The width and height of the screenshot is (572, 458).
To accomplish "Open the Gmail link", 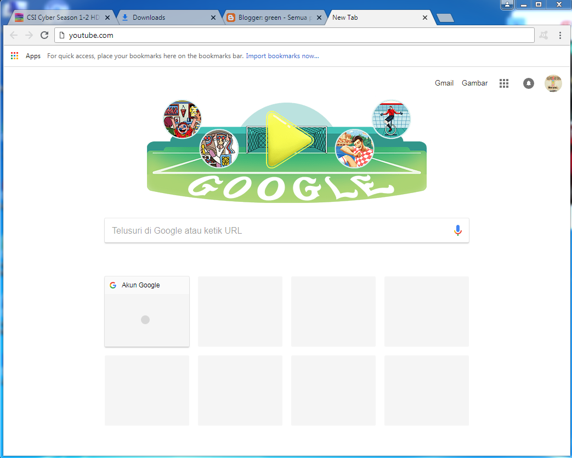I will pyautogui.click(x=444, y=83).
